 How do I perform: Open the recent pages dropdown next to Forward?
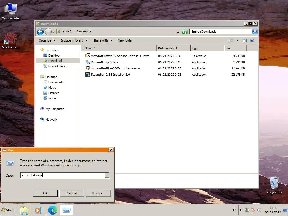click(x=54, y=31)
